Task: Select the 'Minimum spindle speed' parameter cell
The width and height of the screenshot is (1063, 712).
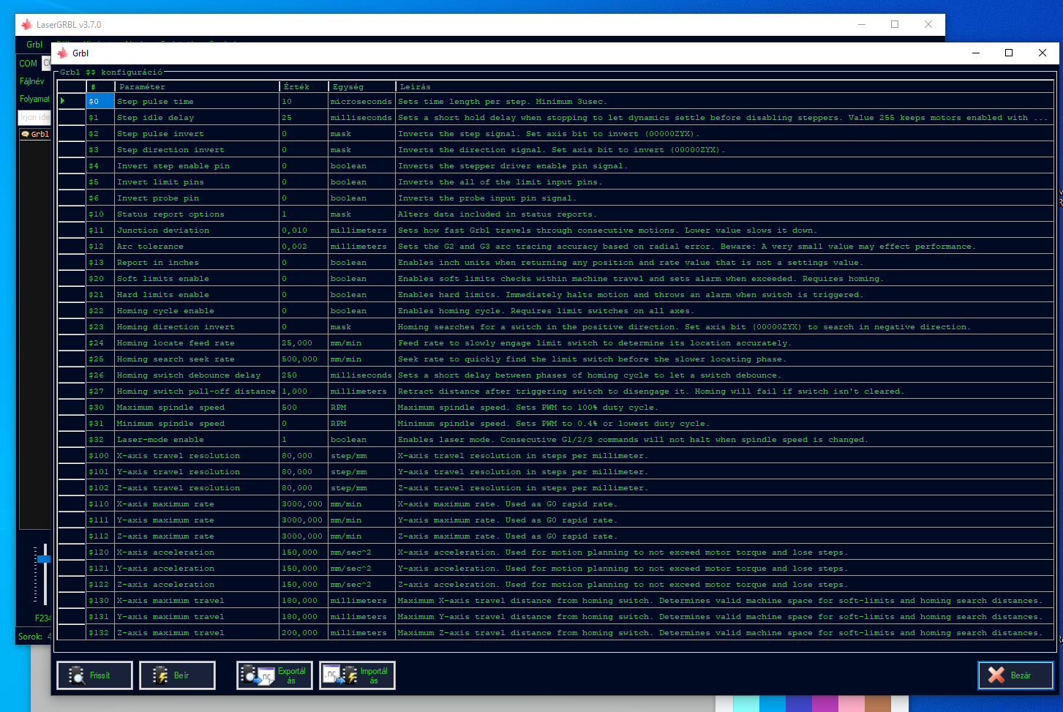Action: click(198, 424)
